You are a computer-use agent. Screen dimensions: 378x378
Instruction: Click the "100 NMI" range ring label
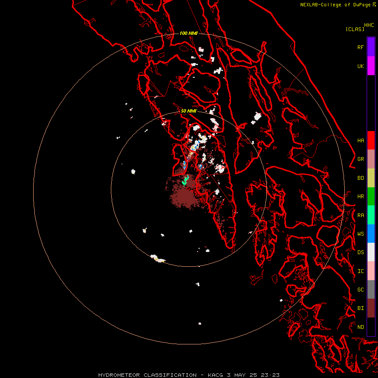coord(189,33)
